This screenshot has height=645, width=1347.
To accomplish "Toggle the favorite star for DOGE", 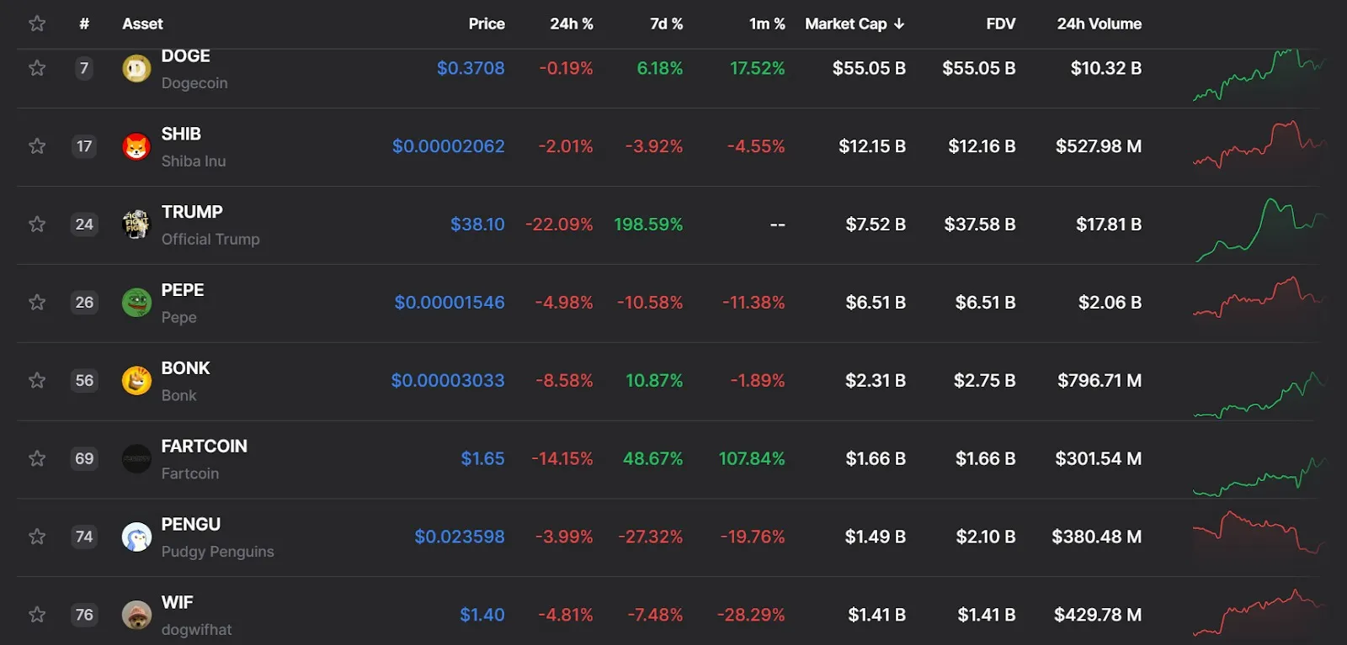I will click(37, 68).
